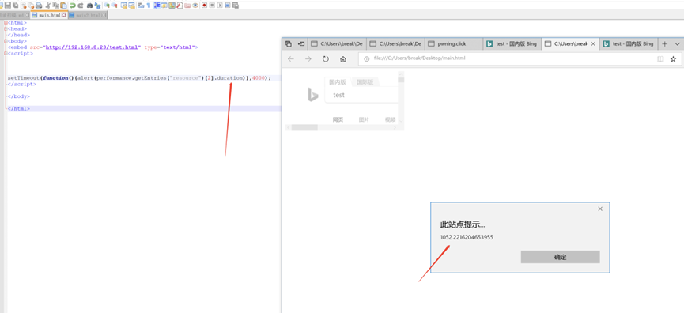
Task: Open Find with the binoculars icon
Action: click(x=89, y=6)
